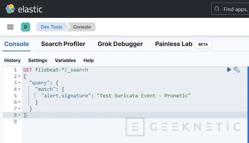Open console Help
Screen dimensions: 249x143
(89, 60)
